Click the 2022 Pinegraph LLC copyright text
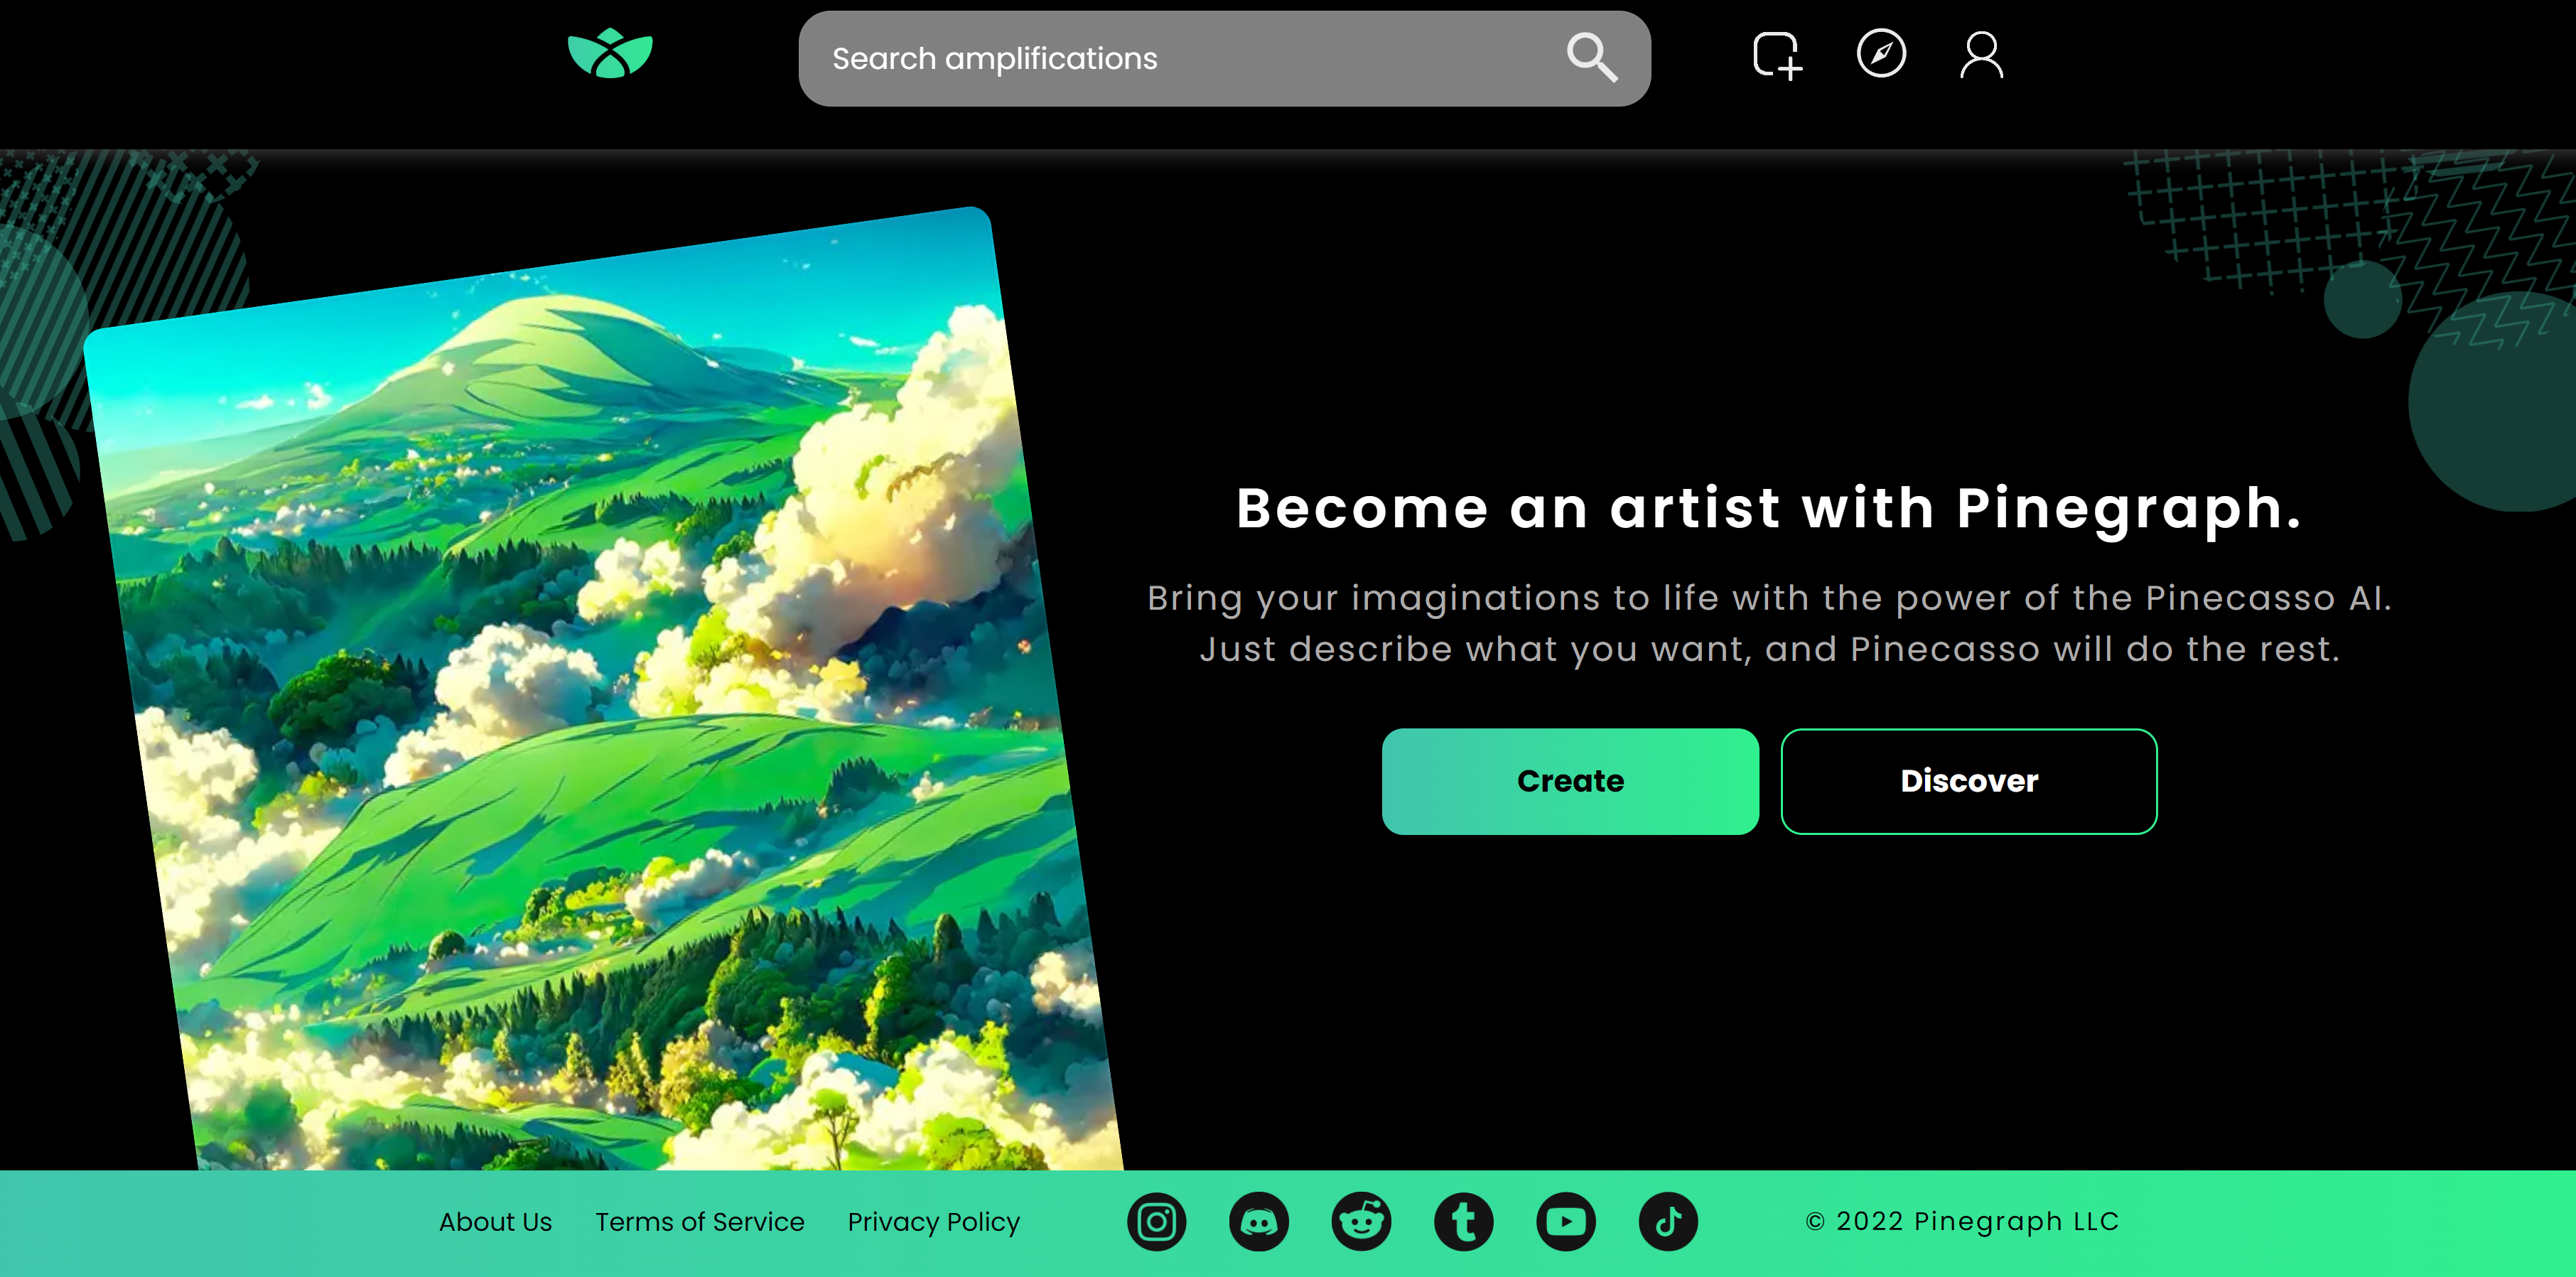This screenshot has height=1277, width=2576. (x=1962, y=1221)
